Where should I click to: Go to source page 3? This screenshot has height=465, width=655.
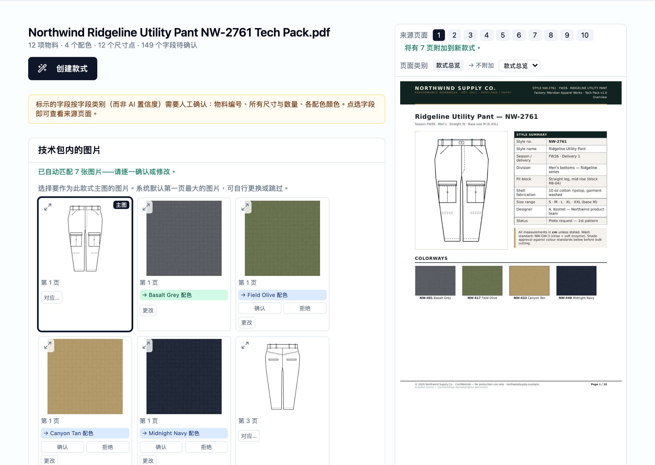click(x=470, y=35)
